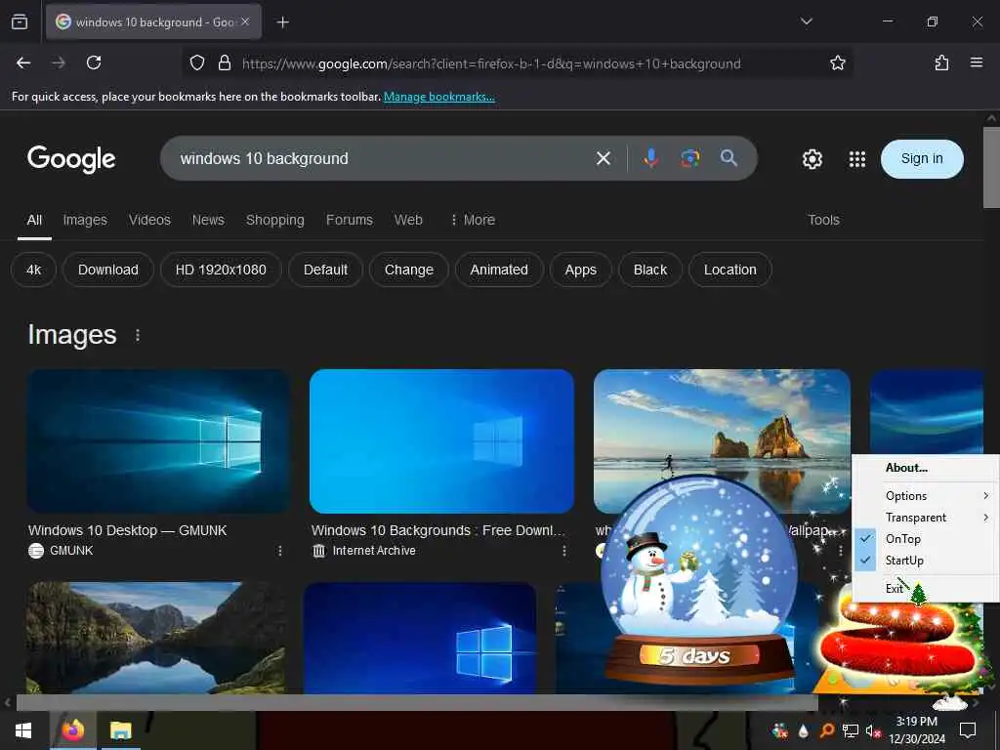Select the Animated filter chip
The image size is (1000, 750).
pyautogui.click(x=499, y=270)
